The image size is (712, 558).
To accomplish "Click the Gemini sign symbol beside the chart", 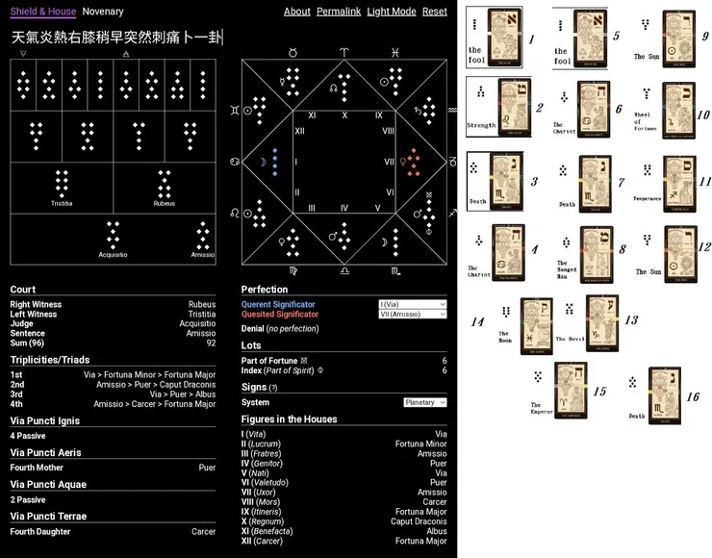I will (x=235, y=111).
